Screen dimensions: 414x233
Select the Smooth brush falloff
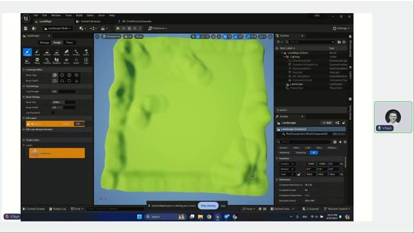pyautogui.click(x=55, y=80)
